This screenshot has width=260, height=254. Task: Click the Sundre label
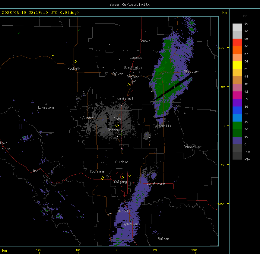click(88, 118)
